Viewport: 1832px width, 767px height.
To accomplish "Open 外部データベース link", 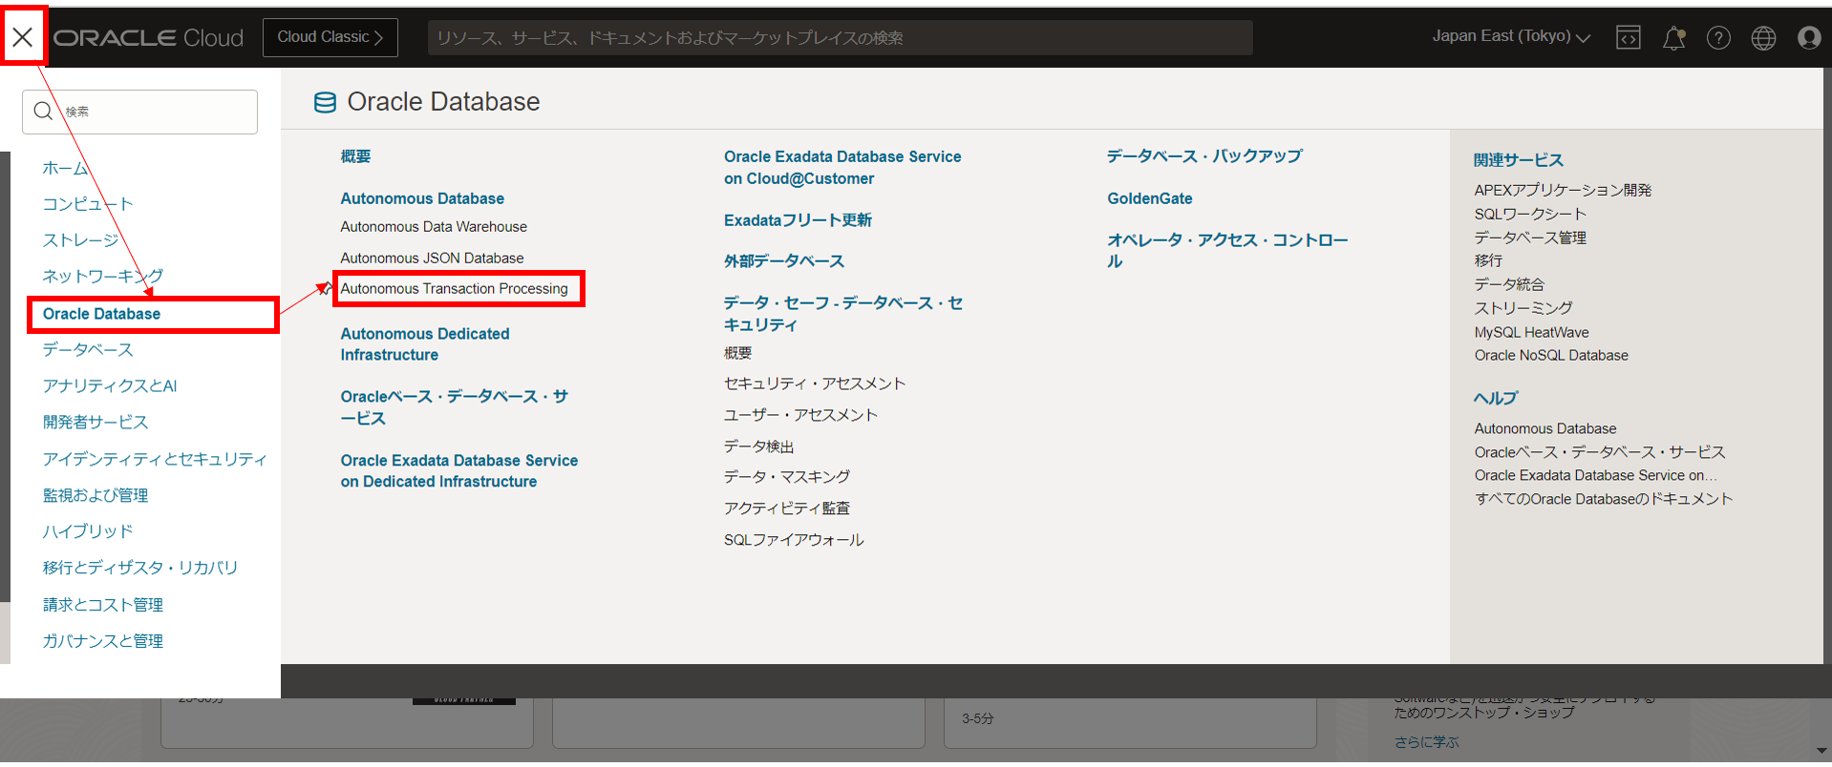I will (x=784, y=261).
